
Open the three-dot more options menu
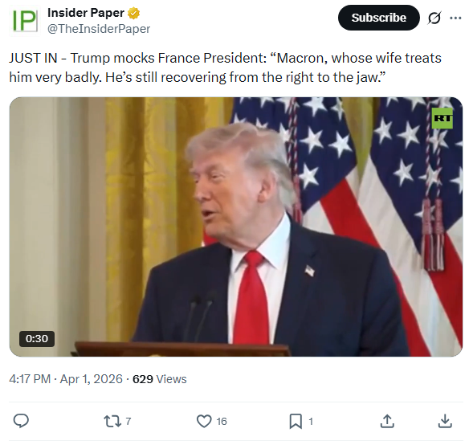(x=455, y=18)
